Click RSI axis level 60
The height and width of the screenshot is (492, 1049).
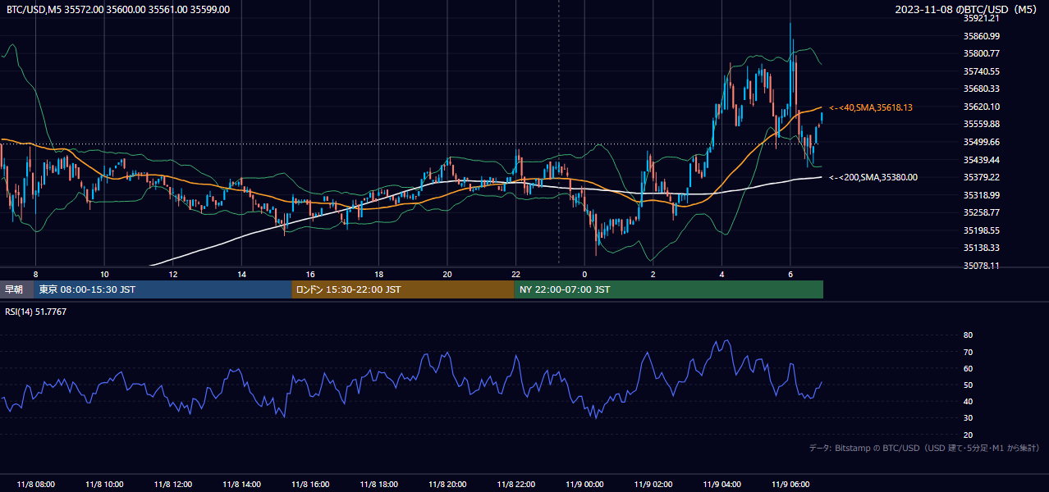tap(968, 368)
